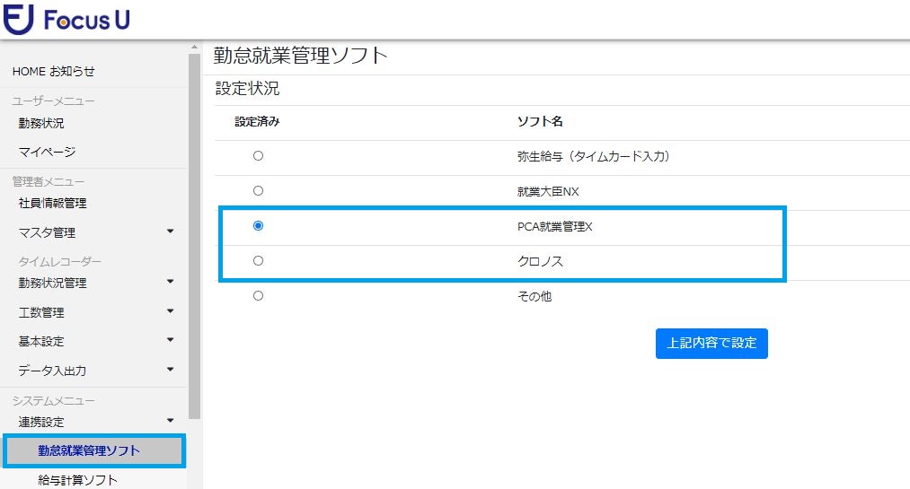Select the PCA就業管理X radio button
910x489 pixels.
pyautogui.click(x=258, y=226)
